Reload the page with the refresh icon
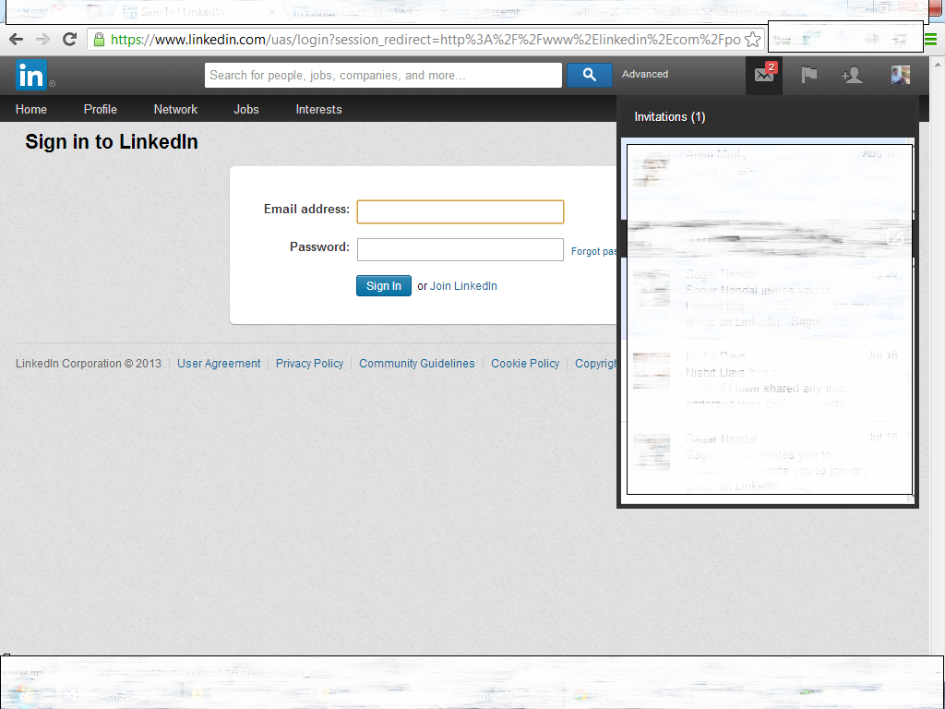This screenshot has height=709, width=945. tap(69, 39)
